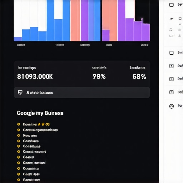183x183 pixels.
Task: Click the tall purple bar in the left chart
Action: [84, 20]
